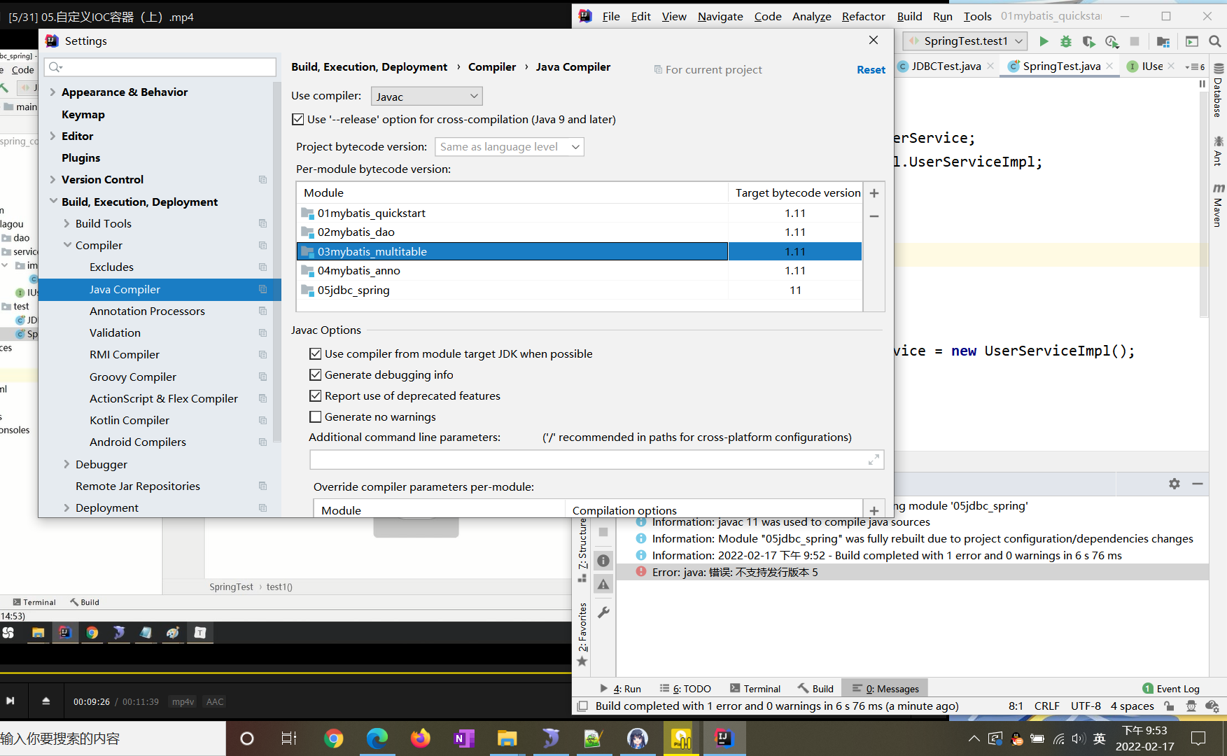Image resolution: width=1227 pixels, height=756 pixels.
Task: Select 05jdbc_spring module row
Action: coord(579,290)
